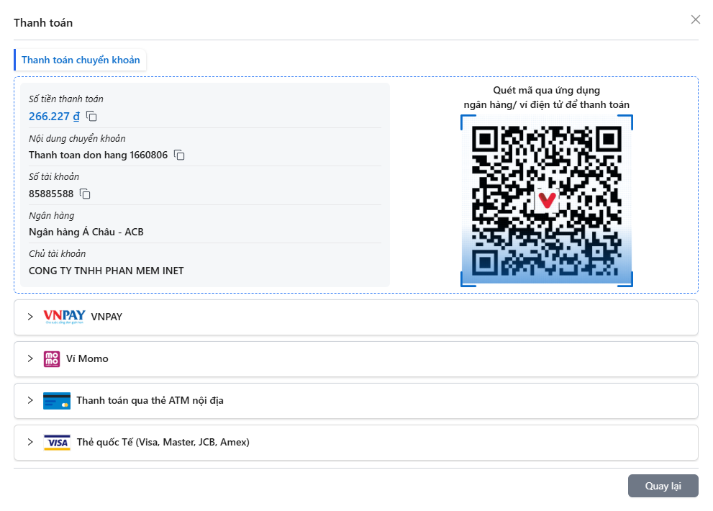Click the Số tài khoản label
Viewport: 713px width, 511px height.
point(54,176)
